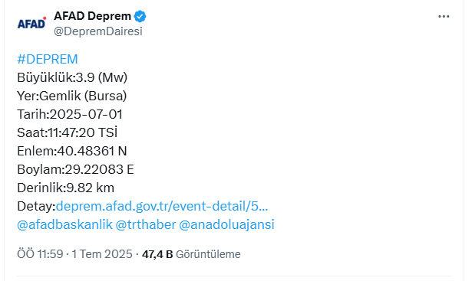Click the Yer:Gemlik (Bursa) text line
Screen dimensions: 472x281
point(72,96)
